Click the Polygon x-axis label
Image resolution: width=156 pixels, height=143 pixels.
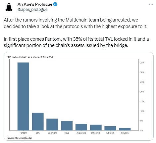click(x=125, y=133)
